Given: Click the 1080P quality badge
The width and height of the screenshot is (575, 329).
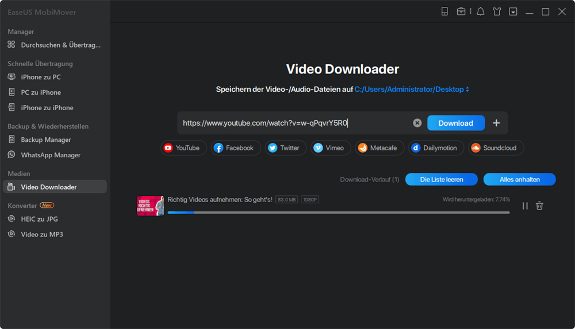Looking at the screenshot, I should pos(310,200).
